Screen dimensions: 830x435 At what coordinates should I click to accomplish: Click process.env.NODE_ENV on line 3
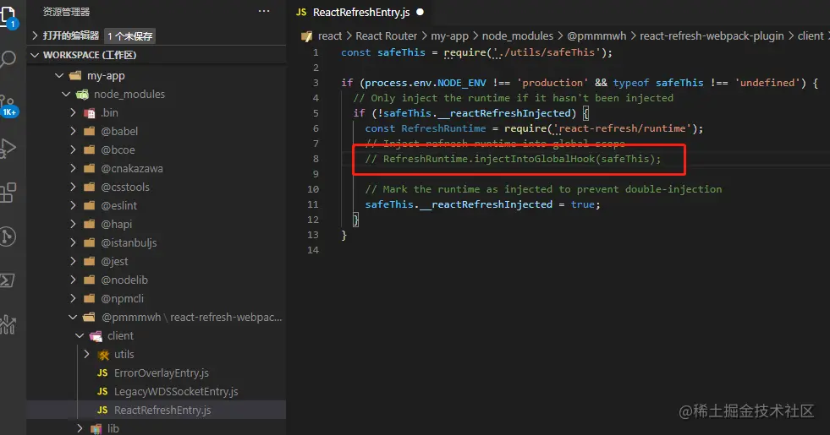tap(426, 83)
